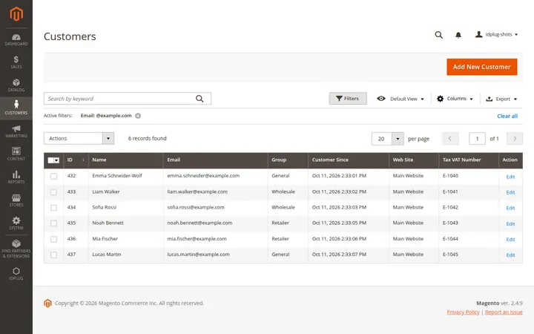
Task: Check the box for Lucas Martin
Action: click(53, 255)
